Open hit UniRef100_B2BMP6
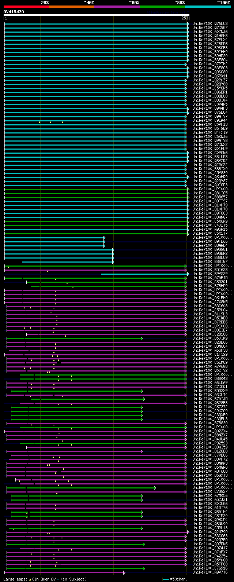This screenshot has height=582, width=234. coord(210,44)
